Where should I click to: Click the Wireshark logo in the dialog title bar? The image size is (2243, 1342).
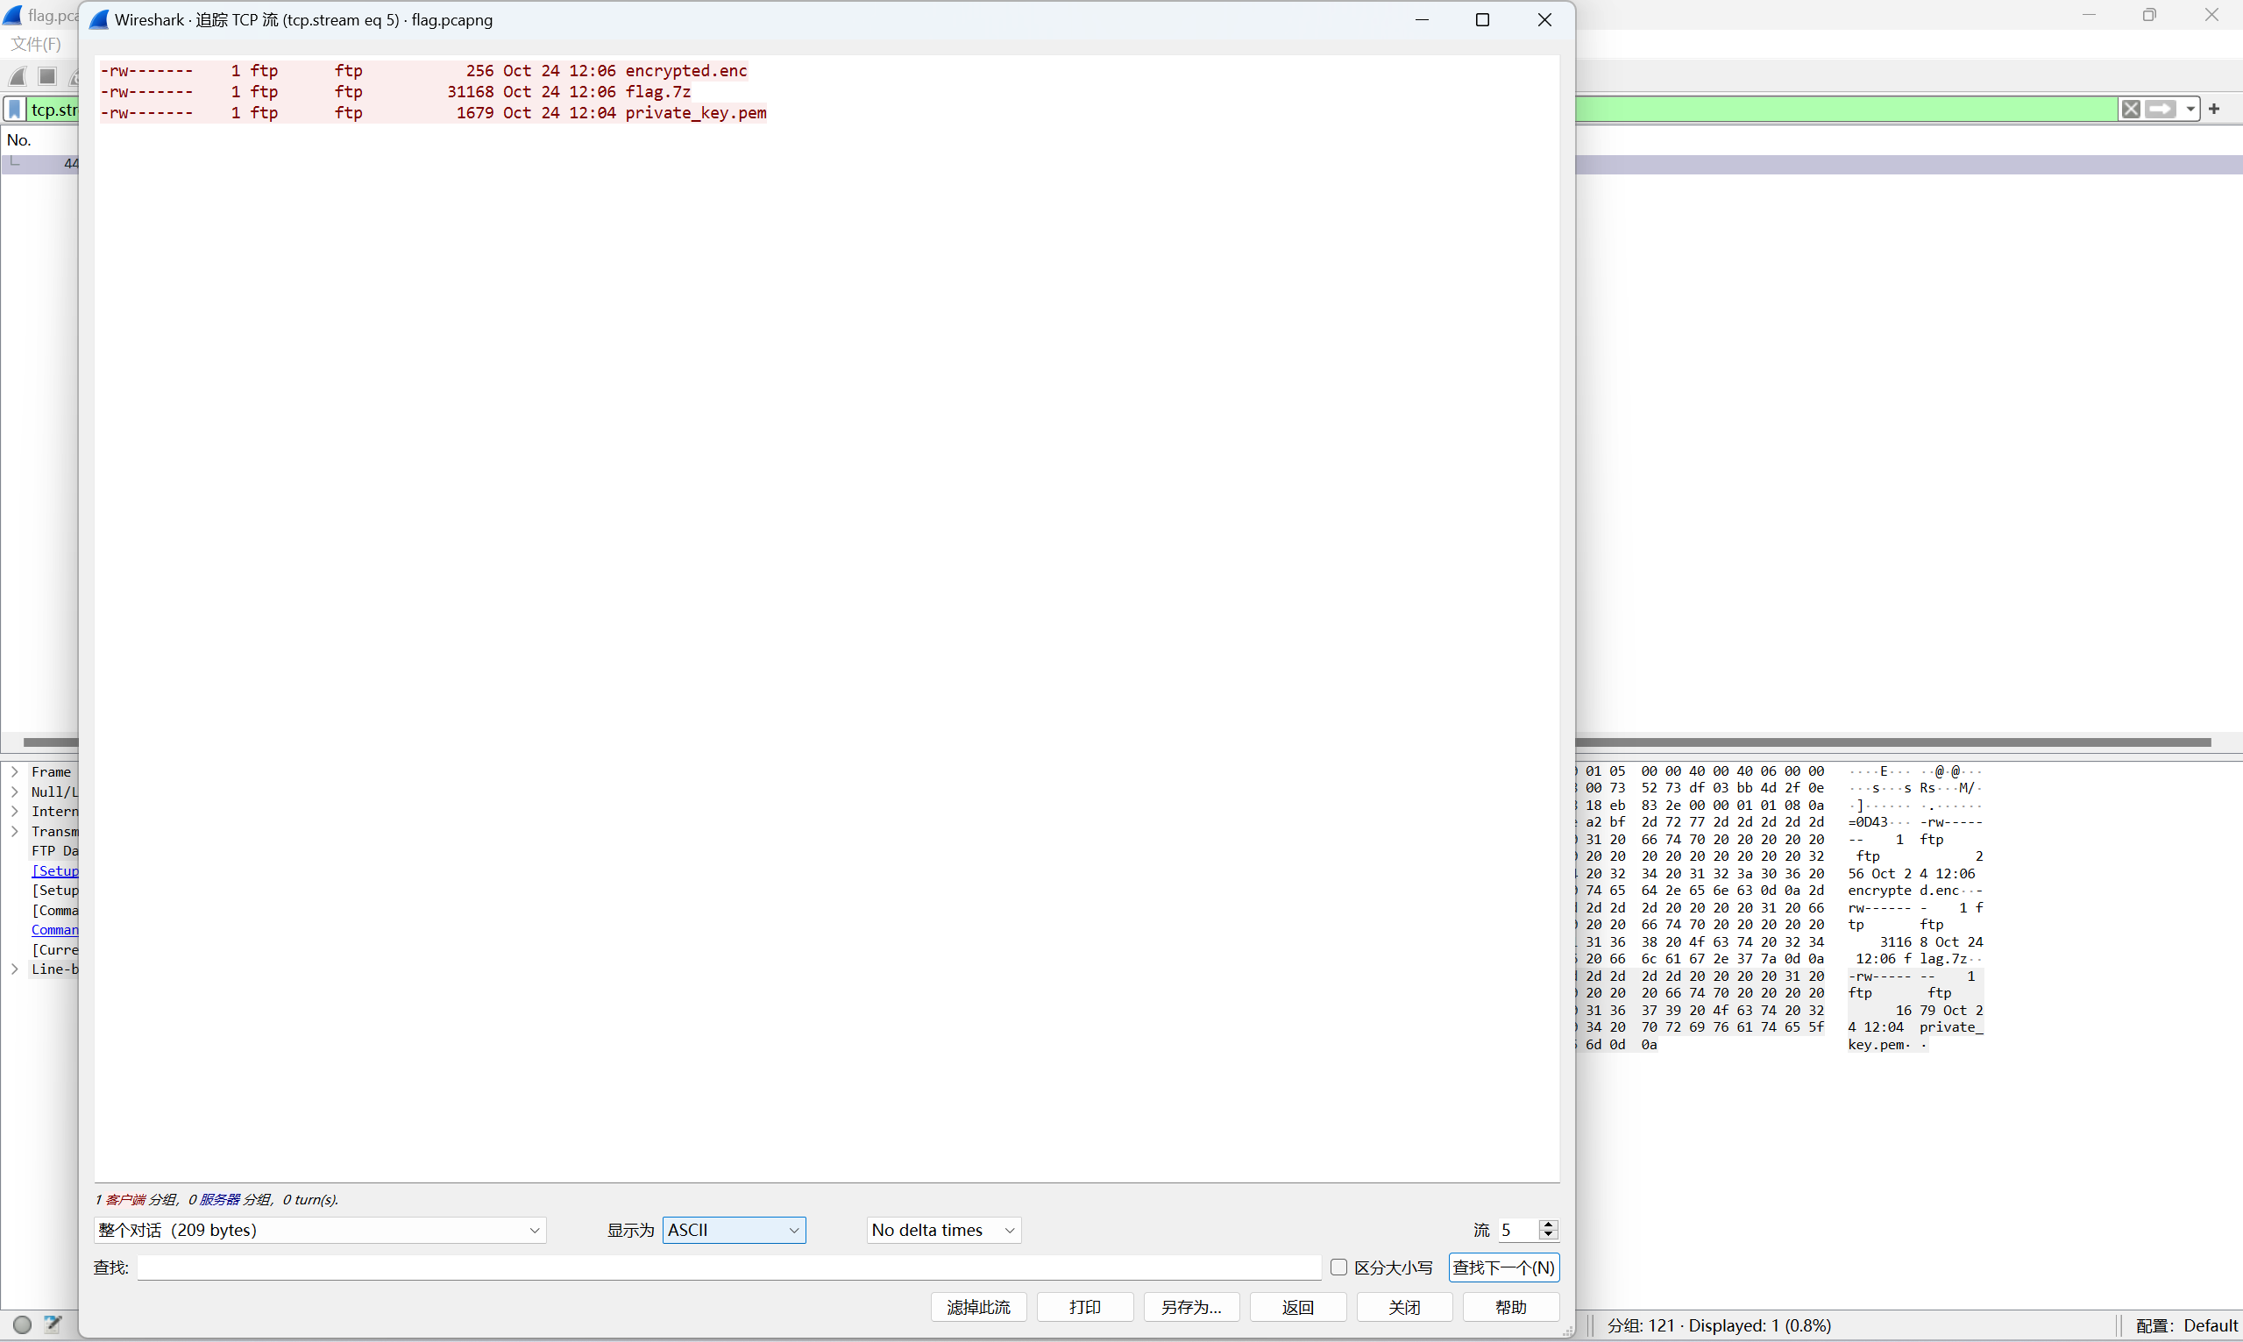pos(99,20)
